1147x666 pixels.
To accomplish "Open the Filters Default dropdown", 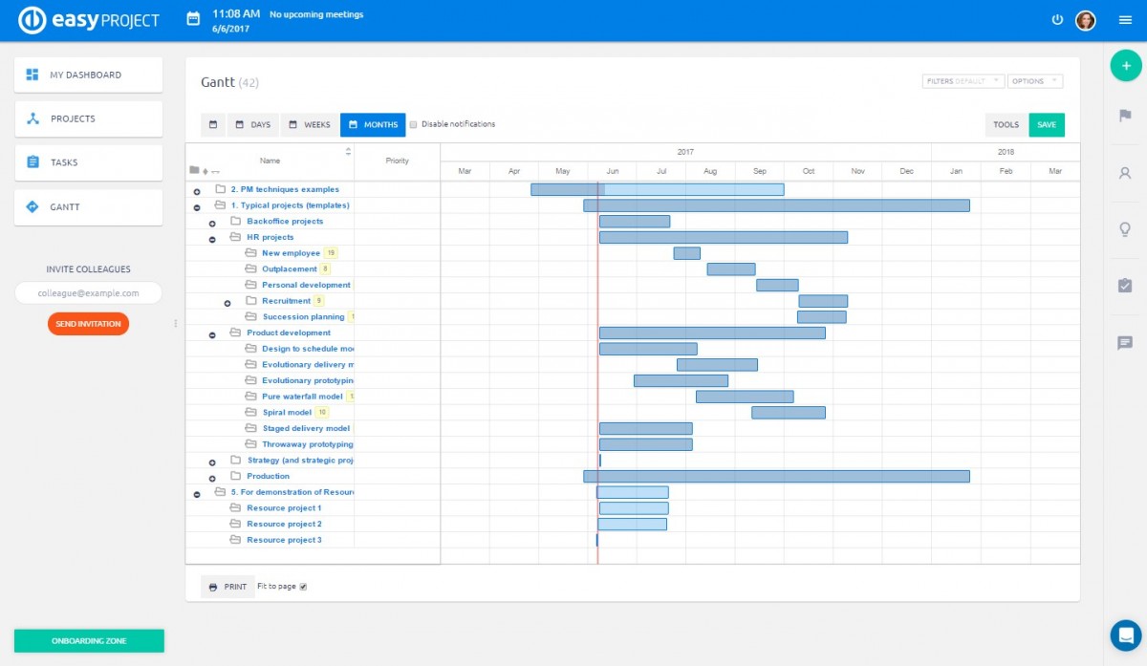I will pos(963,81).
